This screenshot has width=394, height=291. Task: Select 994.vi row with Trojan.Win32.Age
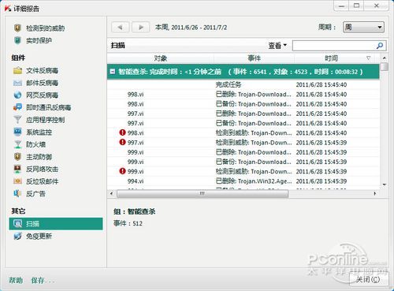(x=243, y=181)
